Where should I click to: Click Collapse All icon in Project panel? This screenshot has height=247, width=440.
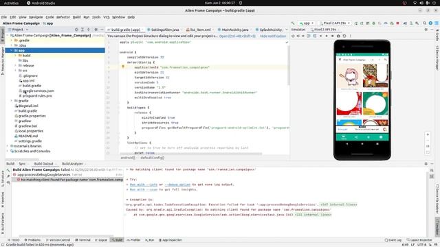(x=89, y=30)
